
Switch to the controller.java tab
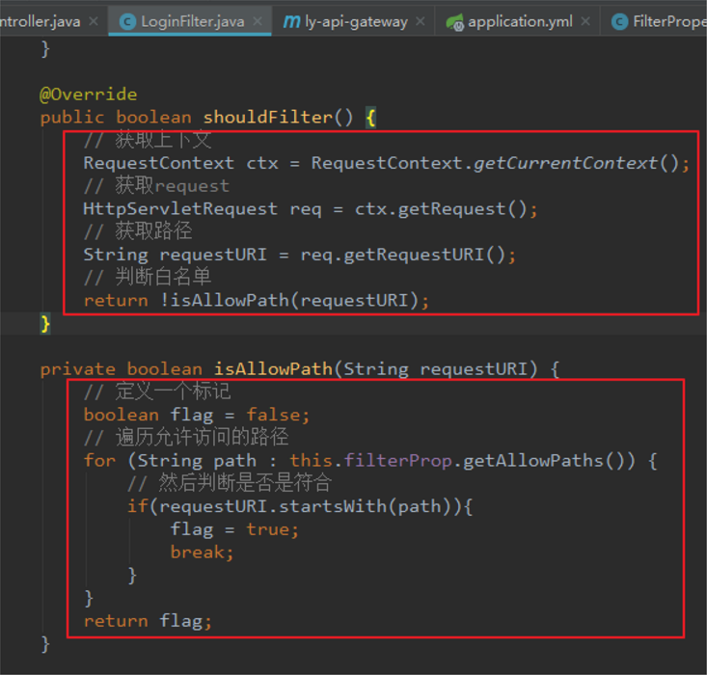[41, 21]
